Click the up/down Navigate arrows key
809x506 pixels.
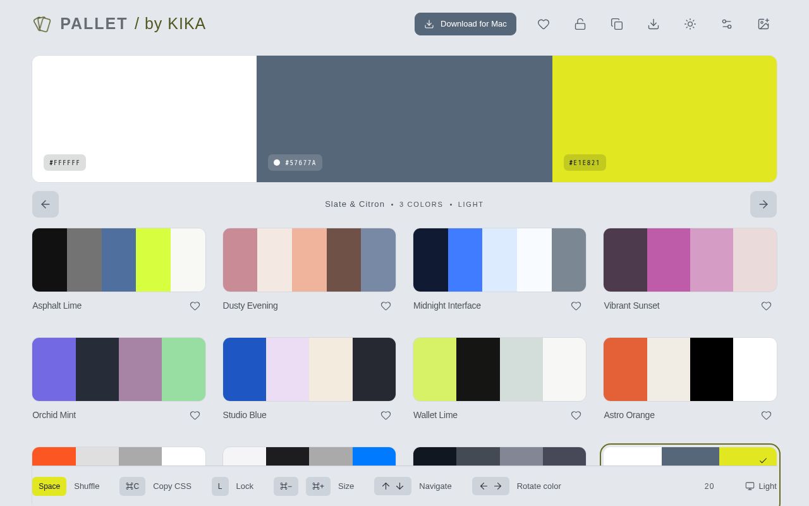[x=392, y=486]
